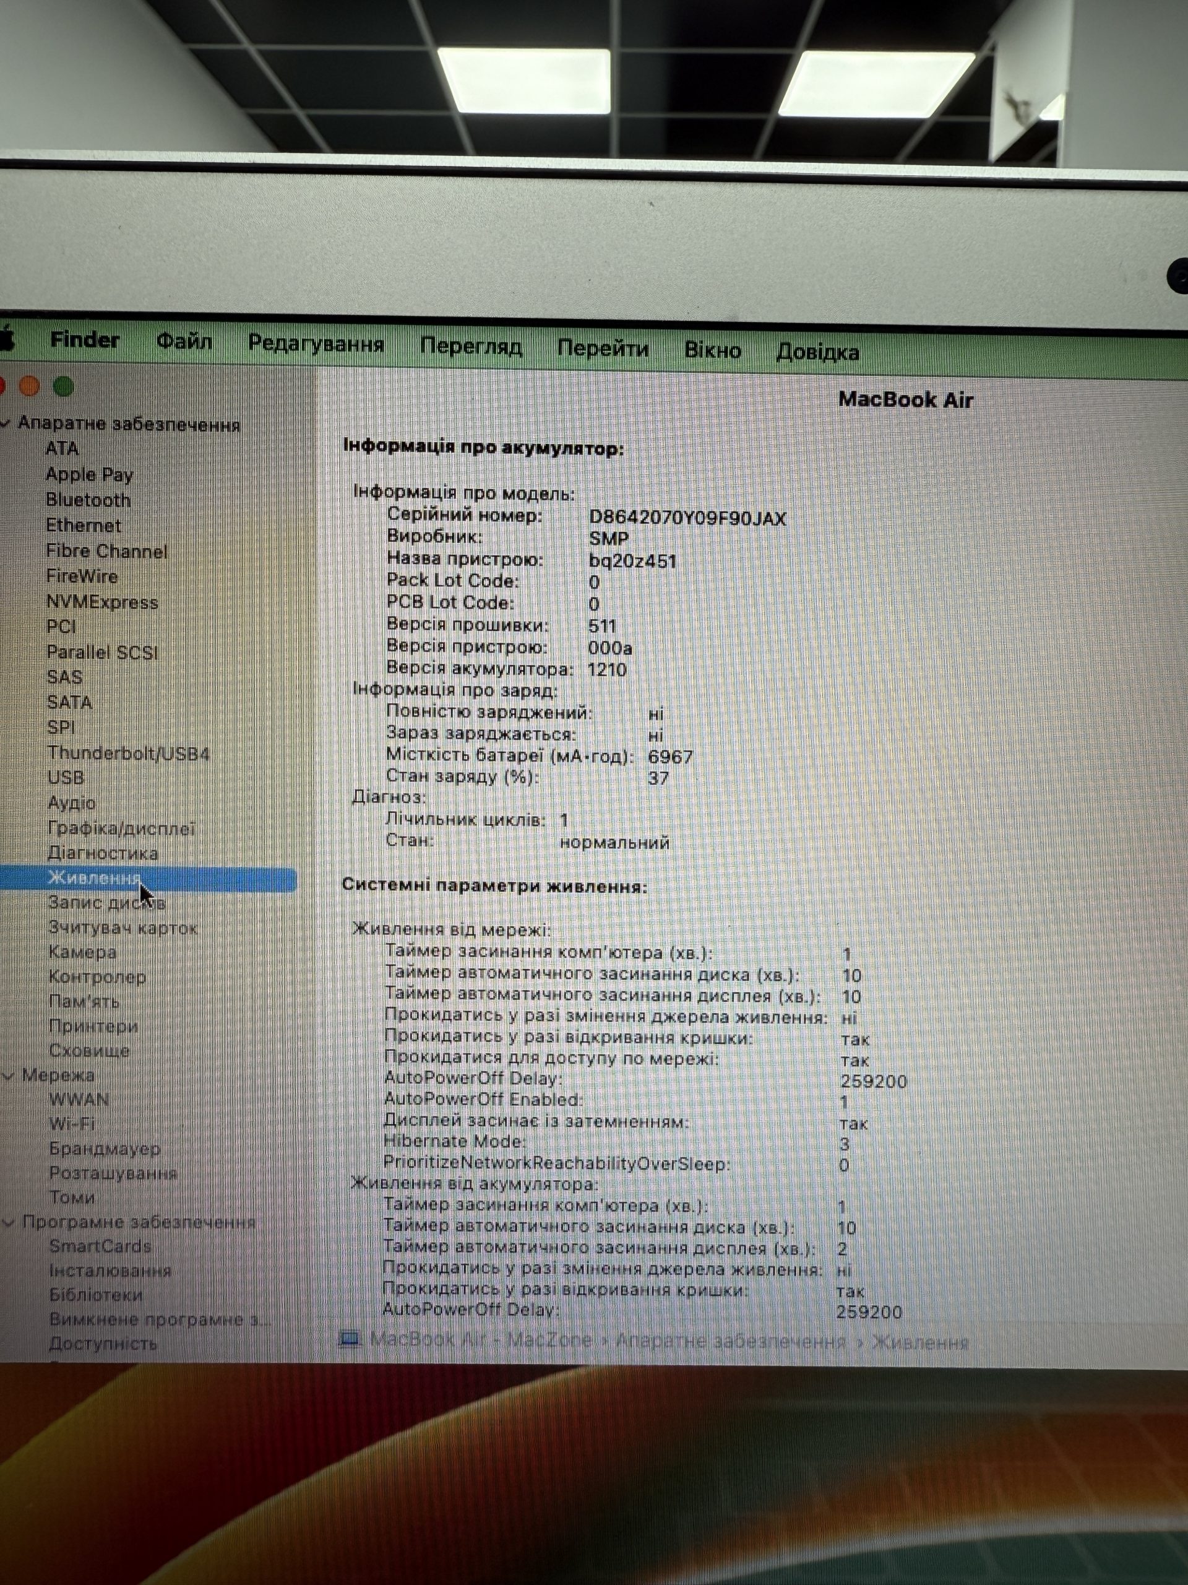Select Аудіо in the sidebar
The width and height of the screenshot is (1188, 1585).
point(72,803)
